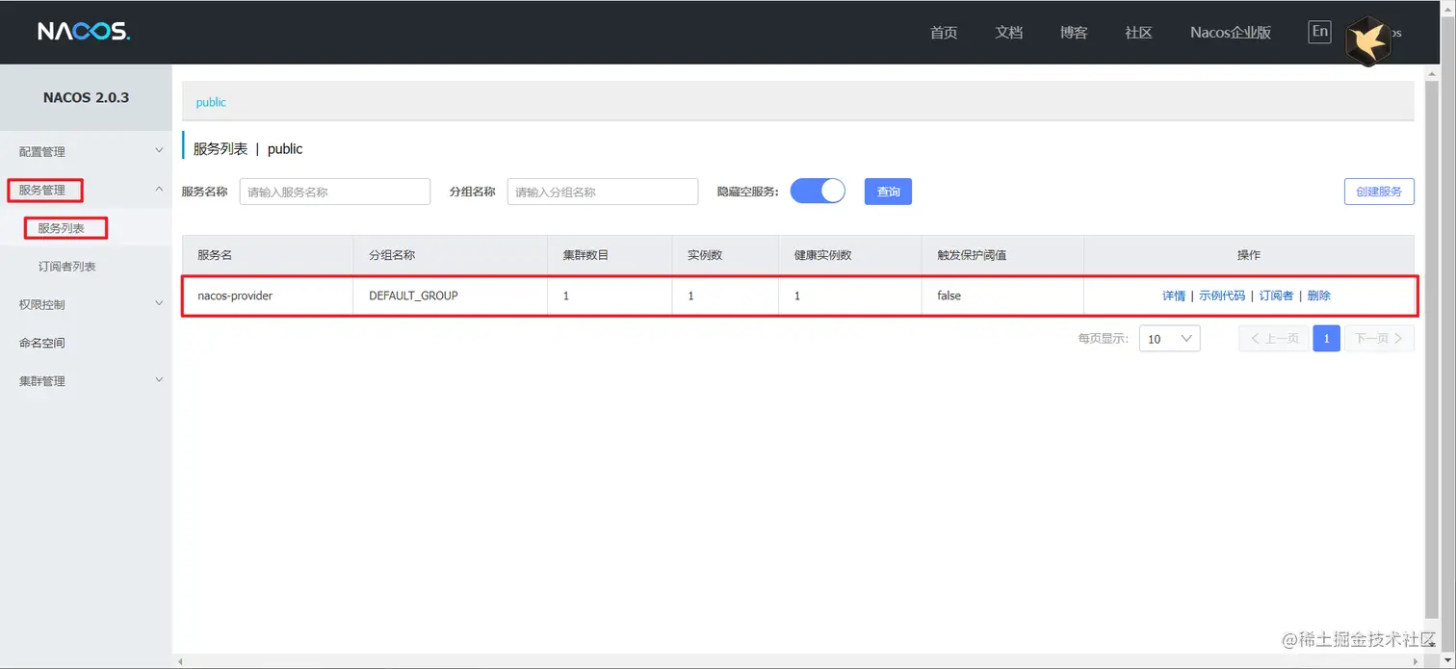Screen dimensions: 1456x669
Task: Open the 社区 navigation link
Action: (x=1138, y=32)
